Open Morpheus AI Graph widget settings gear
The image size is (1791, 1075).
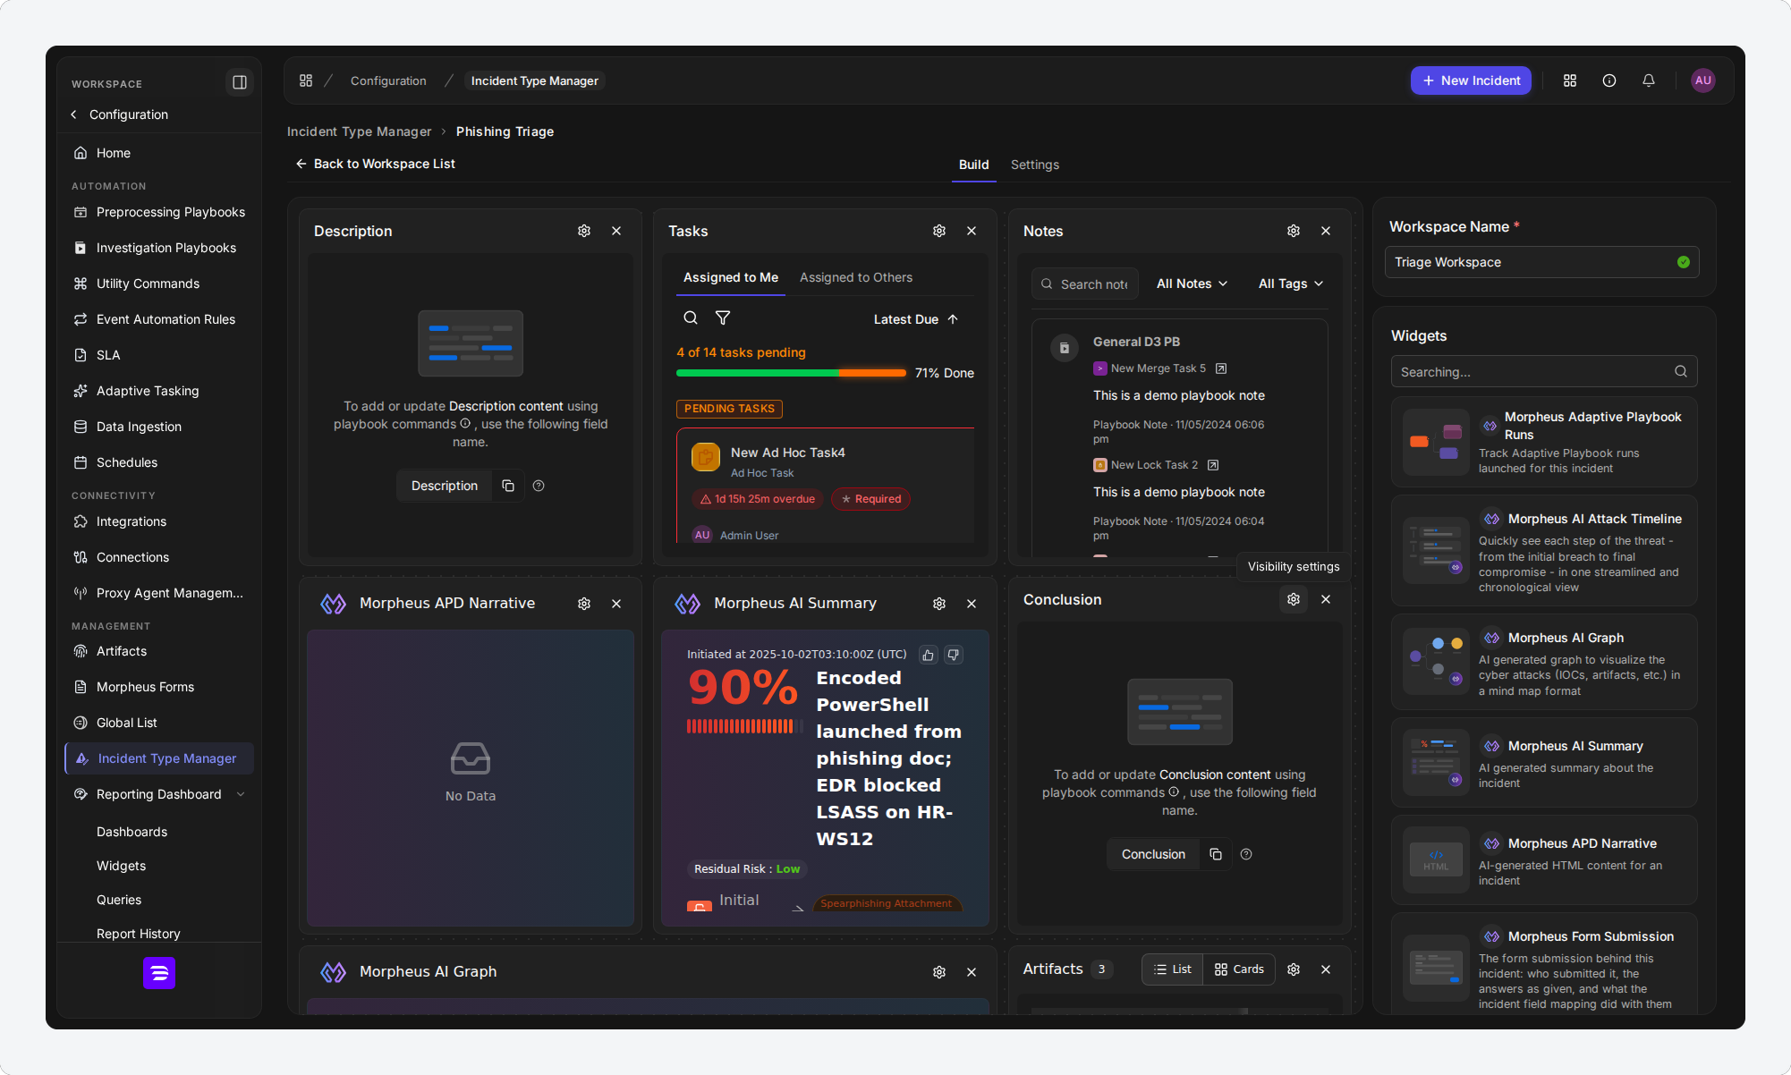coord(939,972)
